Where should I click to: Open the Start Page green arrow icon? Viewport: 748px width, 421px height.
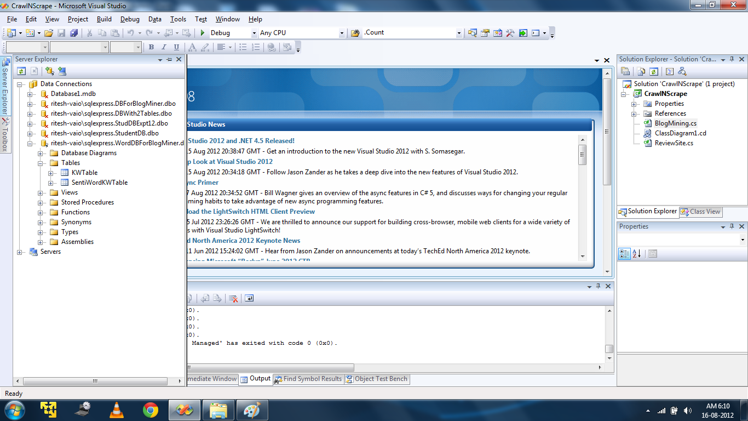click(523, 33)
